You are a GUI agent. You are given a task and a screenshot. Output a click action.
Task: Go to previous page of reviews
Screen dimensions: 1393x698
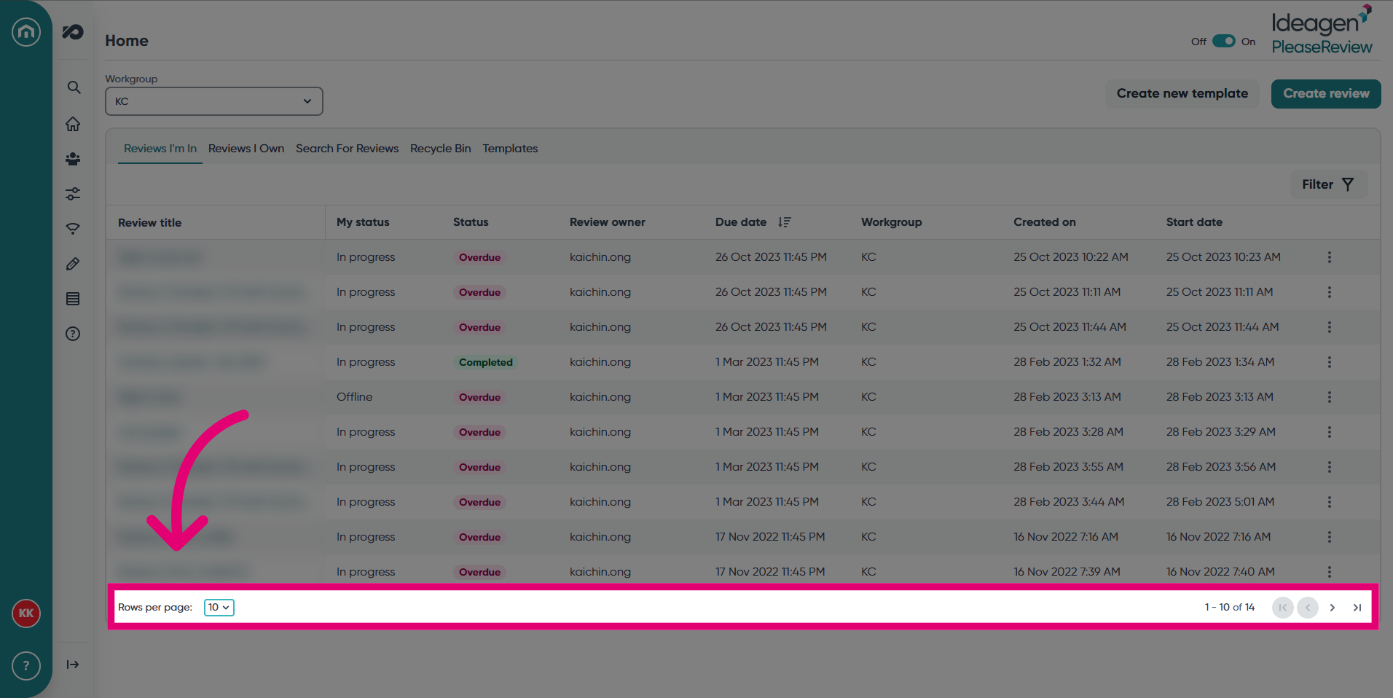1308,608
